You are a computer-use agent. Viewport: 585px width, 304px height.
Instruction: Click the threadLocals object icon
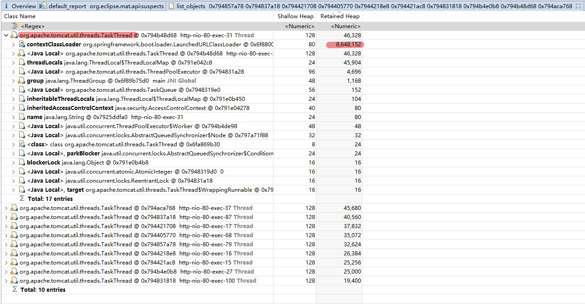[22, 63]
